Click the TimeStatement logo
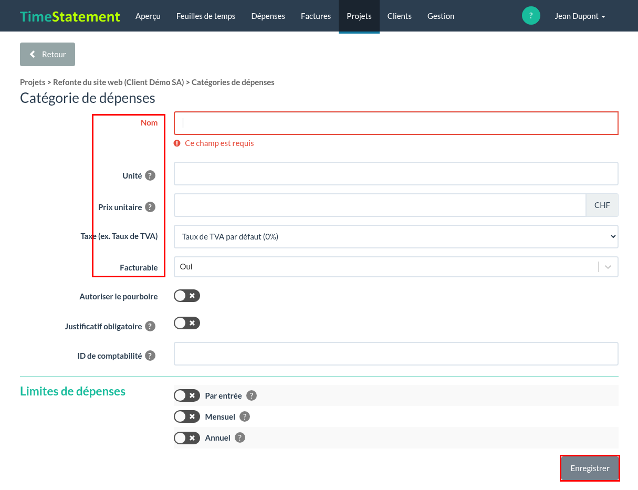Image resolution: width=638 pixels, height=490 pixels. (x=70, y=16)
